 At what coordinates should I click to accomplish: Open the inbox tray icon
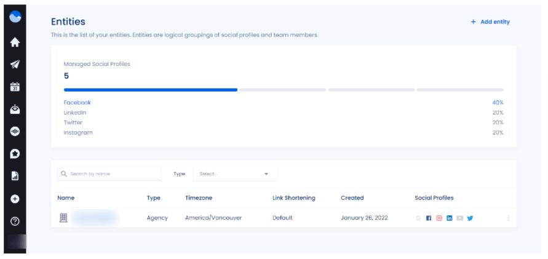click(x=15, y=110)
